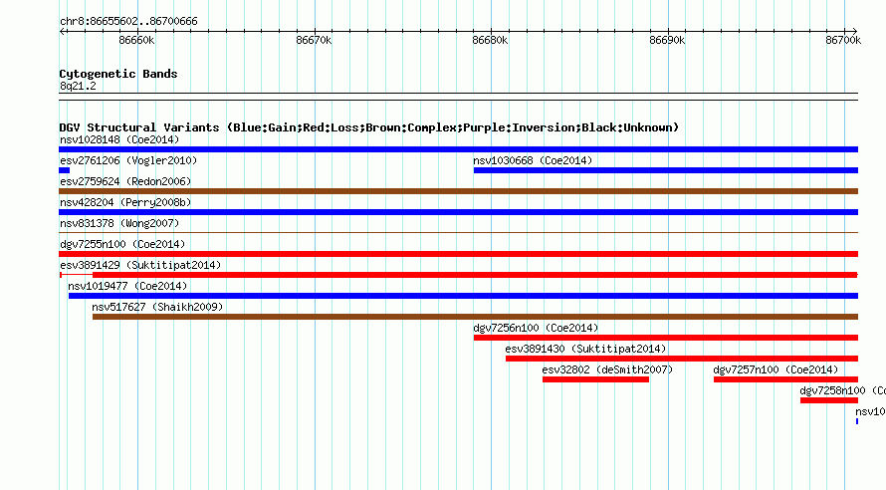Open the esv32802 (deSmith2007) label
The height and width of the screenshot is (490, 886).
coord(607,369)
